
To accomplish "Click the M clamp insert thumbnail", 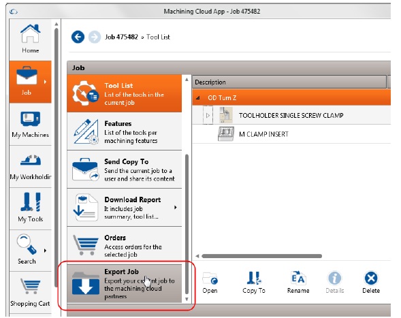I will 226,133.
